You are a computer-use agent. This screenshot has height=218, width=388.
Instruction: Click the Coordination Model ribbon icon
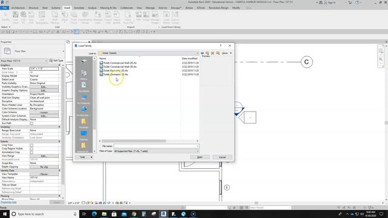[x=85, y=18]
